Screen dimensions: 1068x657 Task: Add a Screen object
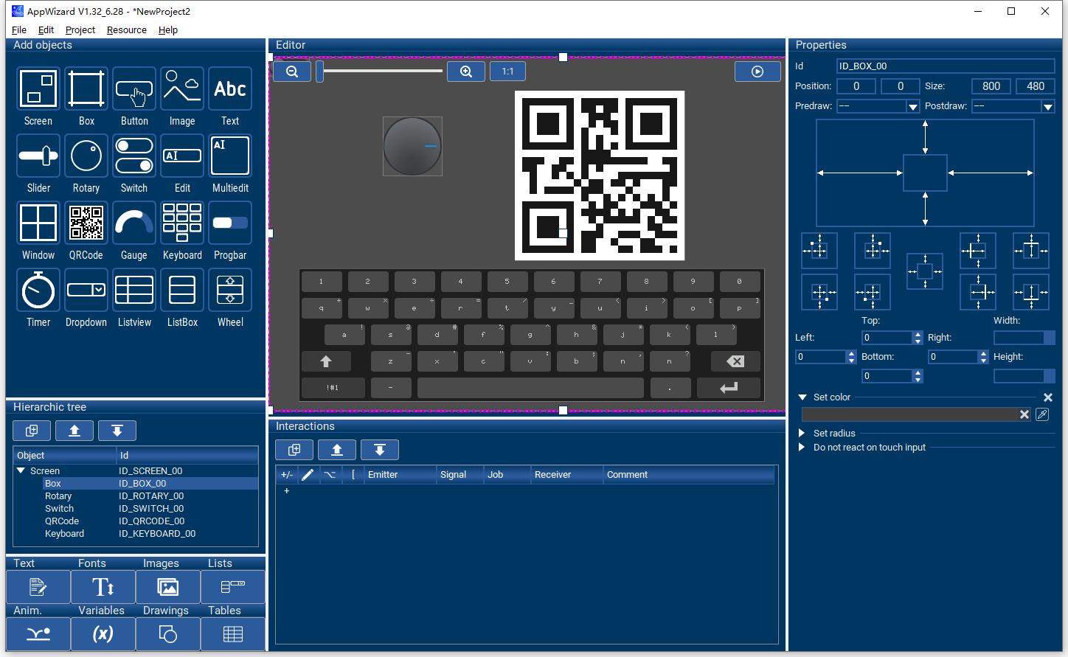click(38, 89)
